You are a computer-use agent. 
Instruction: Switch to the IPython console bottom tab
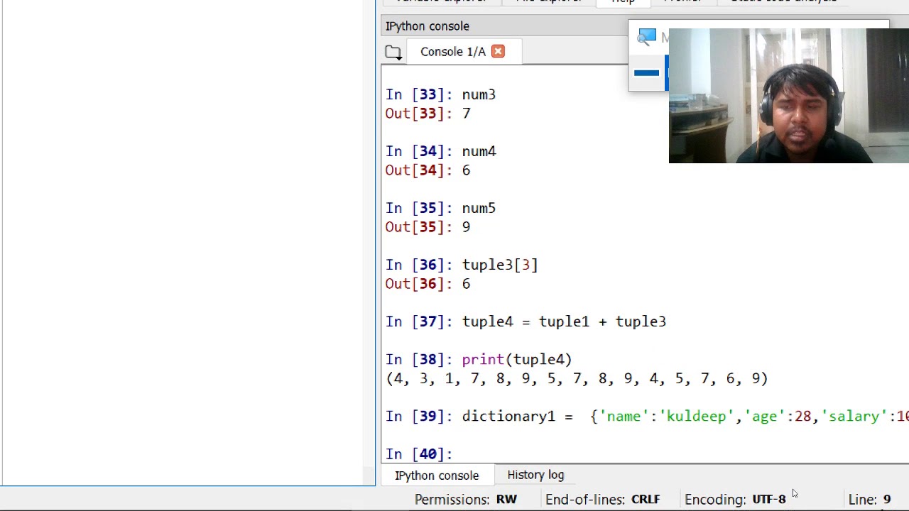coord(437,476)
